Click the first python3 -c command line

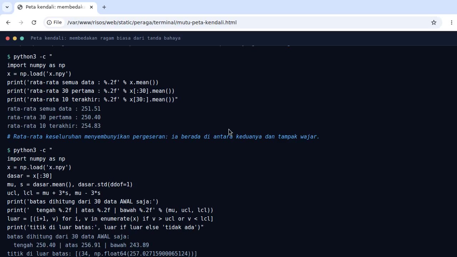pyautogui.click(x=30, y=57)
